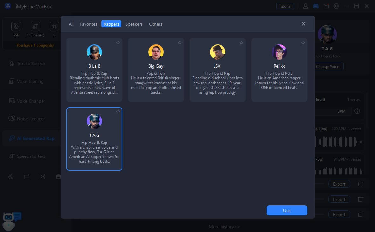Select the B La B avatar

click(94, 52)
